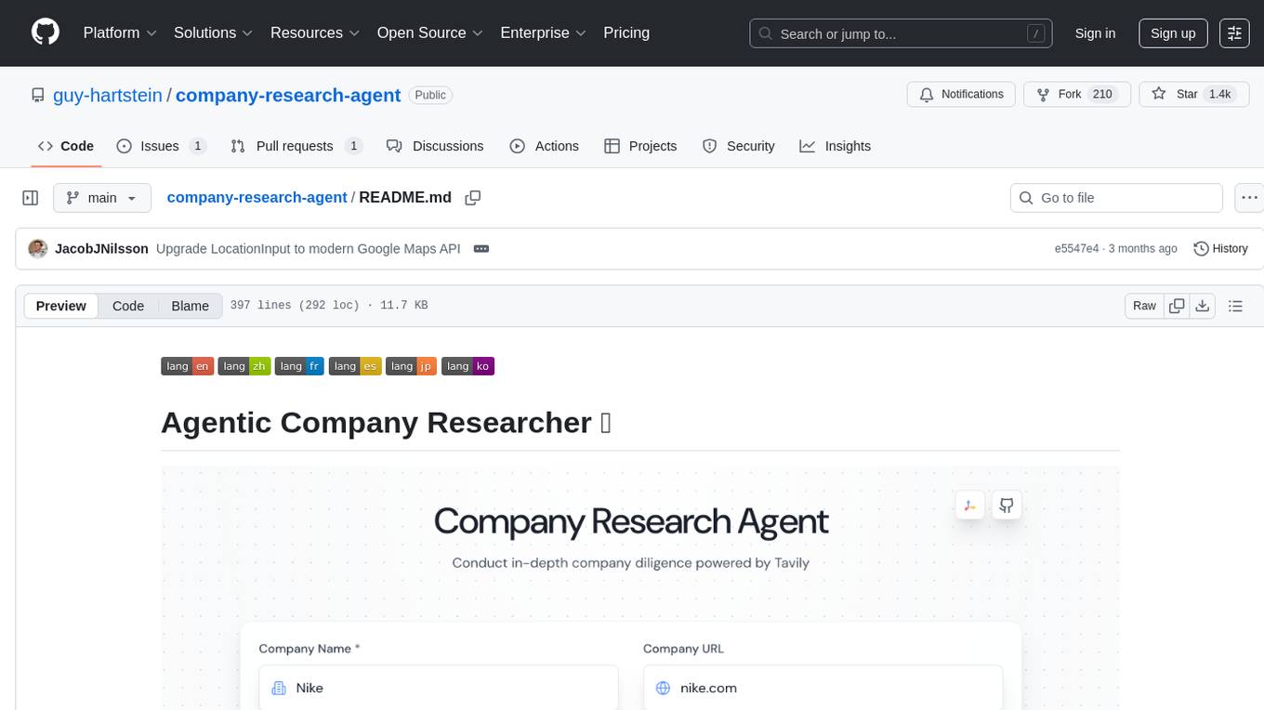Click Sign in link
This screenshot has height=710, width=1264.
click(x=1095, y=33)
